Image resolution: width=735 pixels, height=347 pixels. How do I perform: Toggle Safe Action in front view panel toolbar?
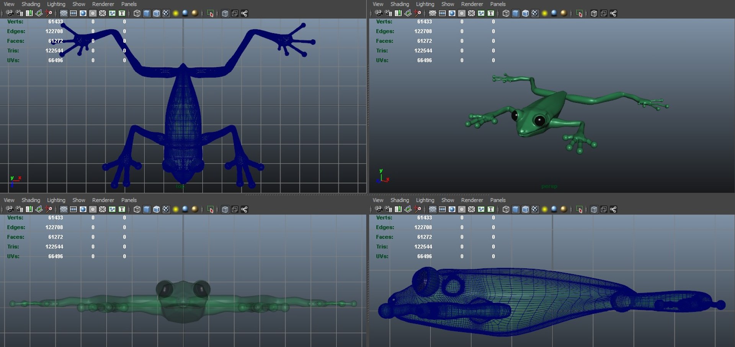(112, 209)
